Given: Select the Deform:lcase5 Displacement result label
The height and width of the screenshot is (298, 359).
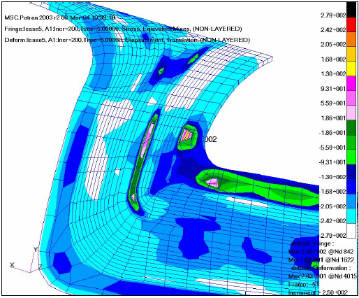Looking at the screenshot, I should [127, 40].
